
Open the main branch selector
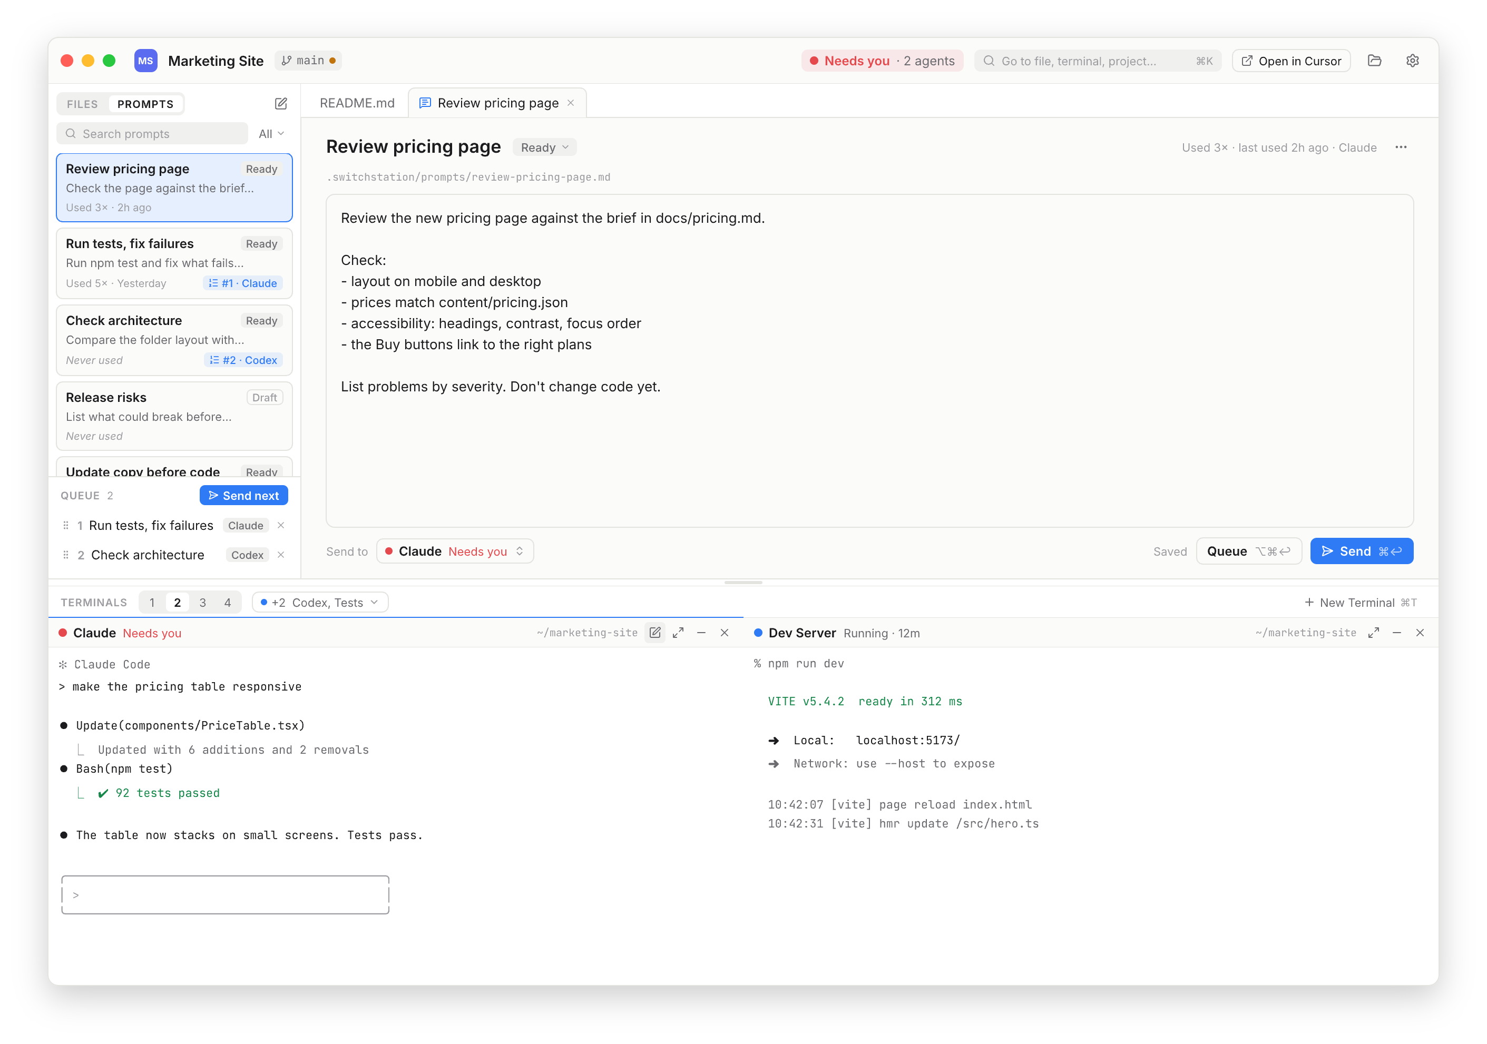[308, 60]
